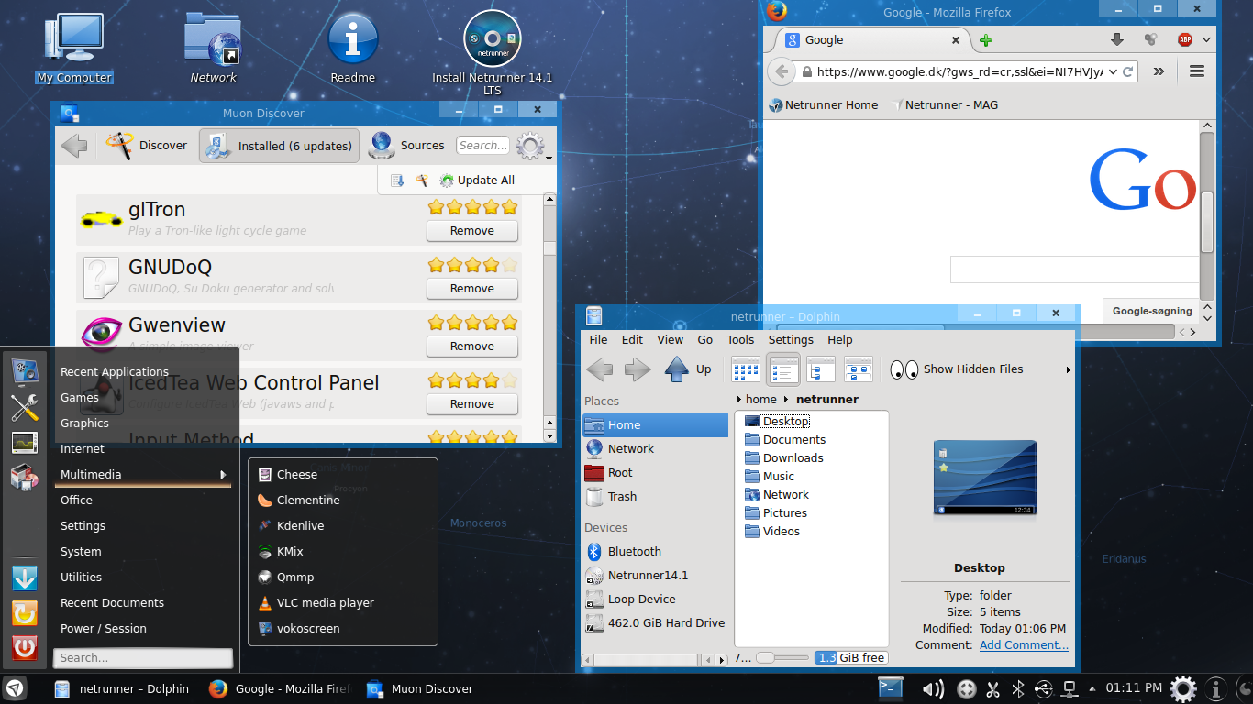Open the My Computer desktop icon
The height and width of the screenshot is (704, 1253).
click(74, 49)
